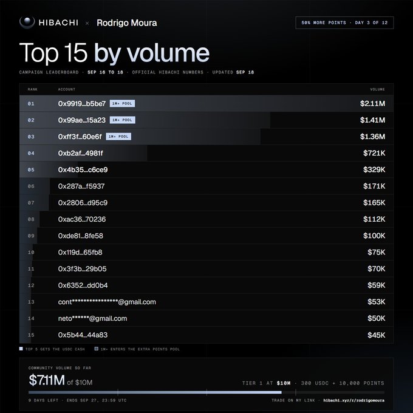Select account 0x3f3b...29b05

click(82, 269)
